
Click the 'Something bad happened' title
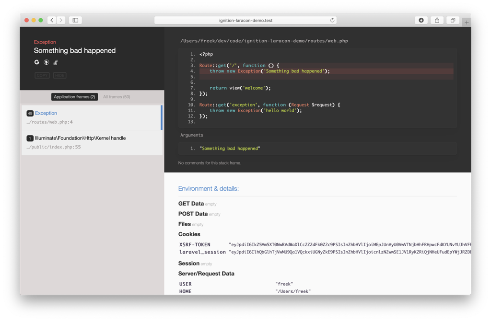coord(74,51)
